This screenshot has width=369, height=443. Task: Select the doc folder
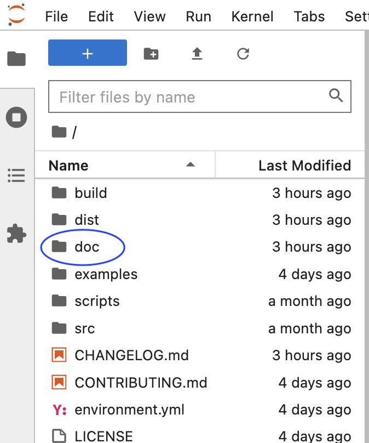click(200, 247)
